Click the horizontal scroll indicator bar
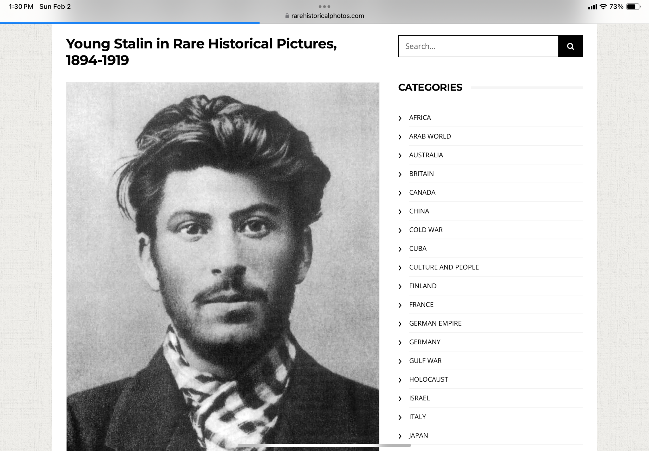Image resolution: width=649 pixels, height=451 pixels. pyautogui.click(x=324, y=445)
